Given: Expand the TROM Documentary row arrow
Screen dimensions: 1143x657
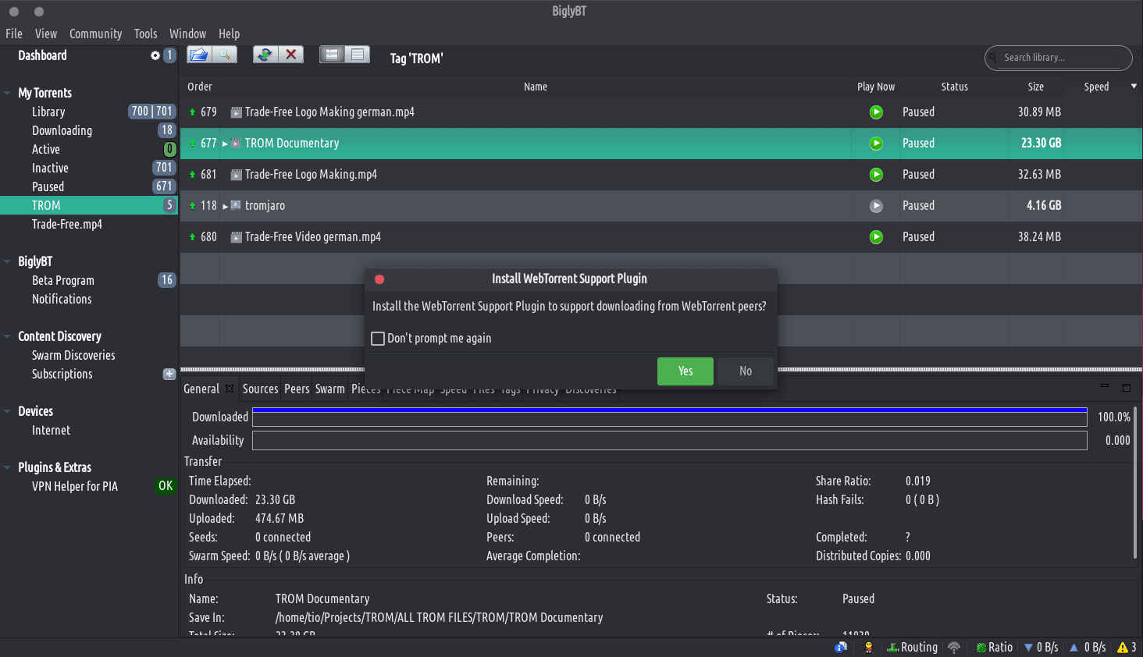Looking at the screenshot, I should coord(225,144).
